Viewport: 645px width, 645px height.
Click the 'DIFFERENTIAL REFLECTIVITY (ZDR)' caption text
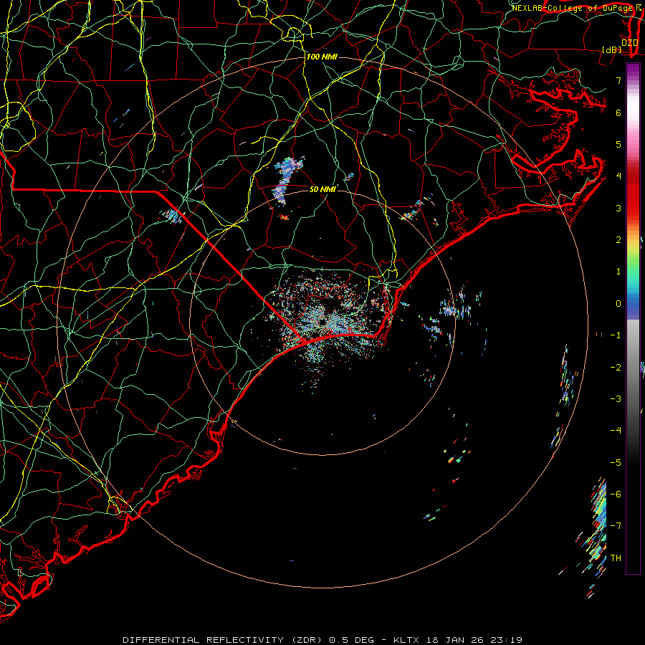click(224, 640)
